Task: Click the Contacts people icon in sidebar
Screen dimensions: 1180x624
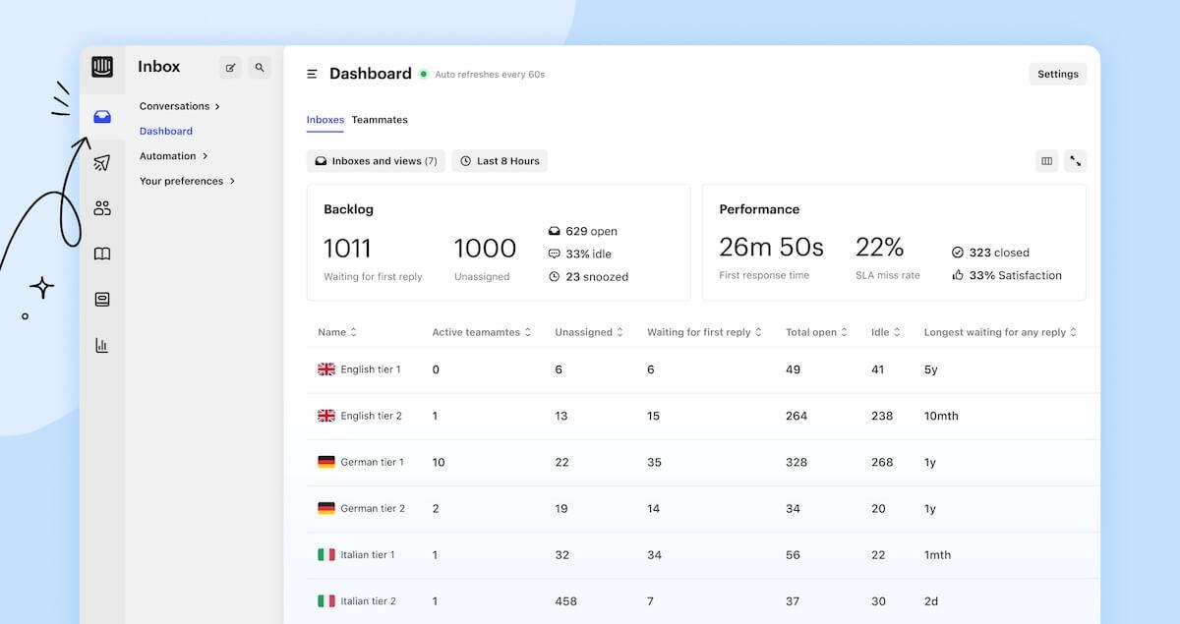Action: pos(102,207)
